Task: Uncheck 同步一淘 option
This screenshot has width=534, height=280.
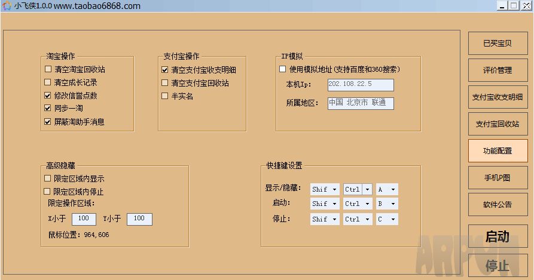Action: pos(48,108)
